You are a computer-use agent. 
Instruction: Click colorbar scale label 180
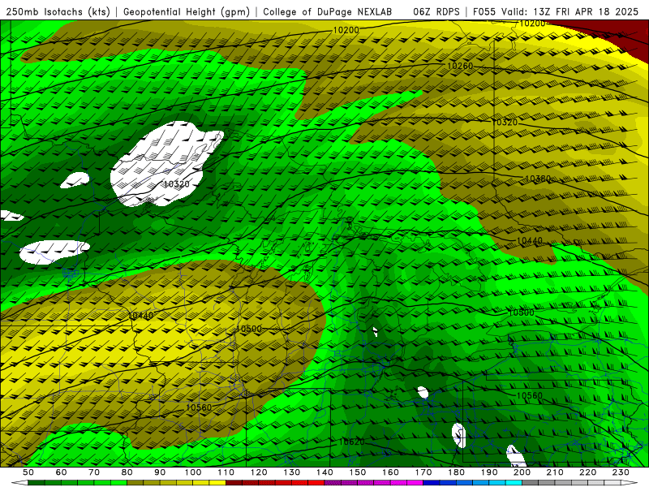pos(457,472)
